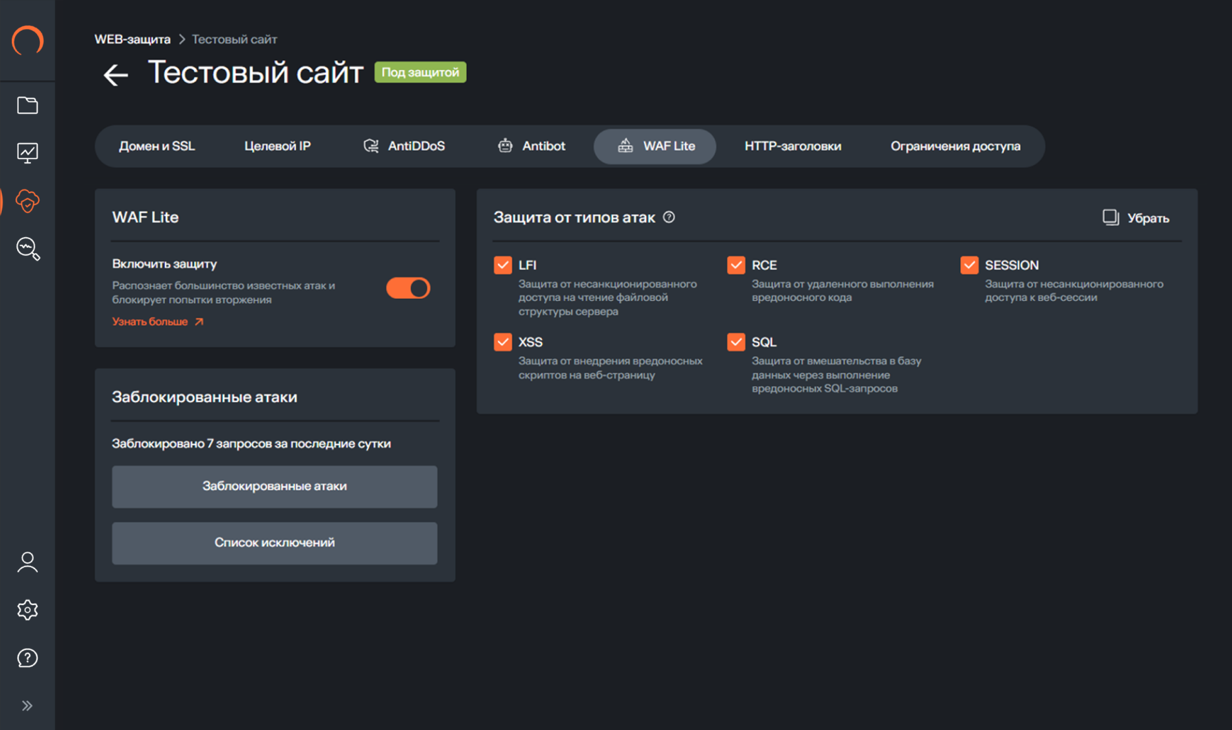Screen dimensions: 1232x730
Task: Open the settings gear icon
Action: coord(27,610)
